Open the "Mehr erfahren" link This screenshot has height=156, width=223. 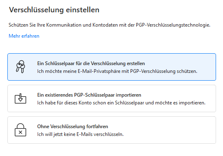(24, 36)
